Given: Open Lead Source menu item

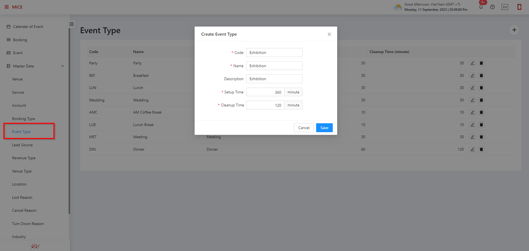Looking at the screenshot, I should pos(22,145).
